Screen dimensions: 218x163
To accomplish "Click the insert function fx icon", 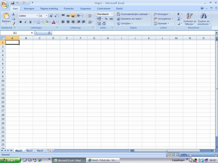I will 49,33.
